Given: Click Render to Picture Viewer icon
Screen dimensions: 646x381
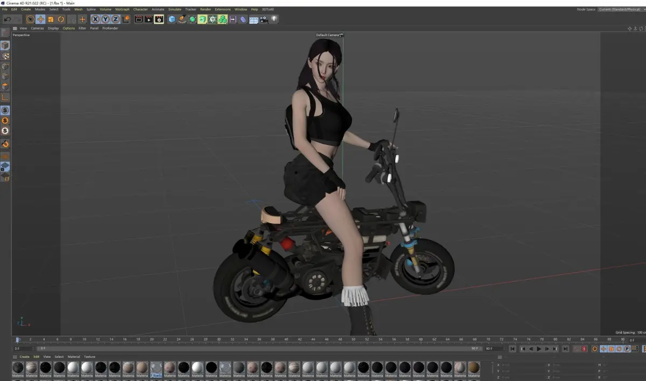Looking at the screenshot, I should [149, 19].
